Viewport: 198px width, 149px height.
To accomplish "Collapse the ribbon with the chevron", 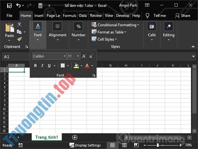I will [193, 47].
